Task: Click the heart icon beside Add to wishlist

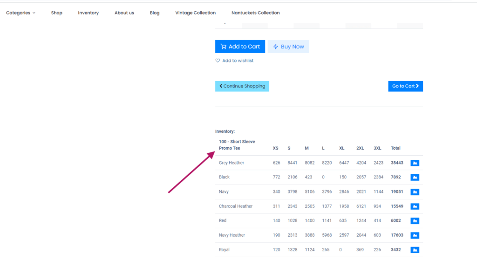Action: pyautogui.click(x=218, y=61)
